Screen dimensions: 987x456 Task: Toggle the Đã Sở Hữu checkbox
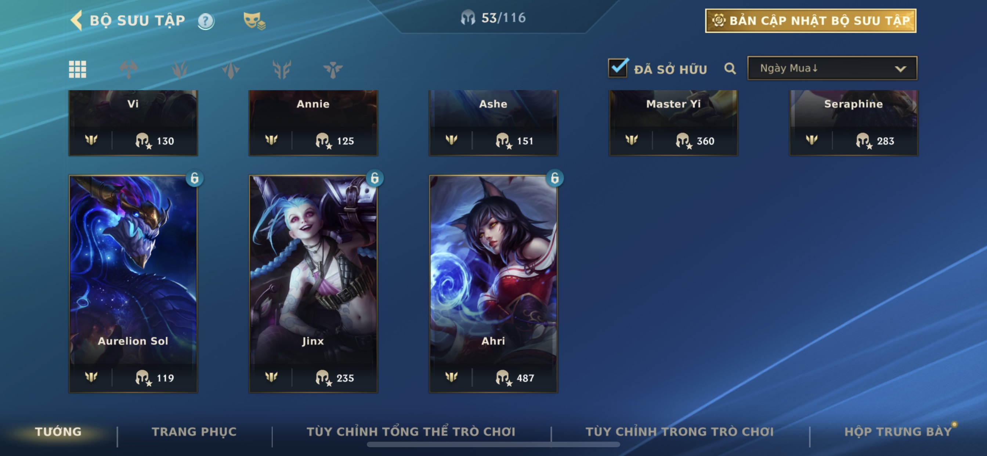(x=618, y=68)
